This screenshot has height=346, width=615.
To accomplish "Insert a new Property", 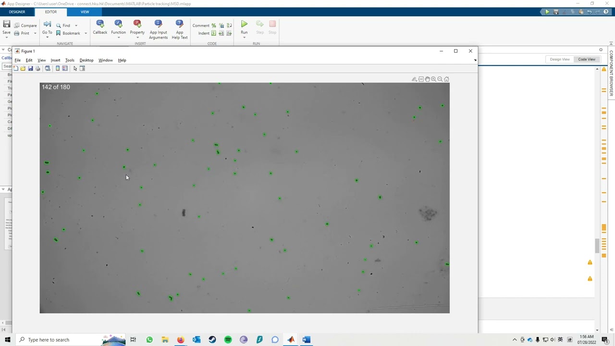I will point(137,27).
